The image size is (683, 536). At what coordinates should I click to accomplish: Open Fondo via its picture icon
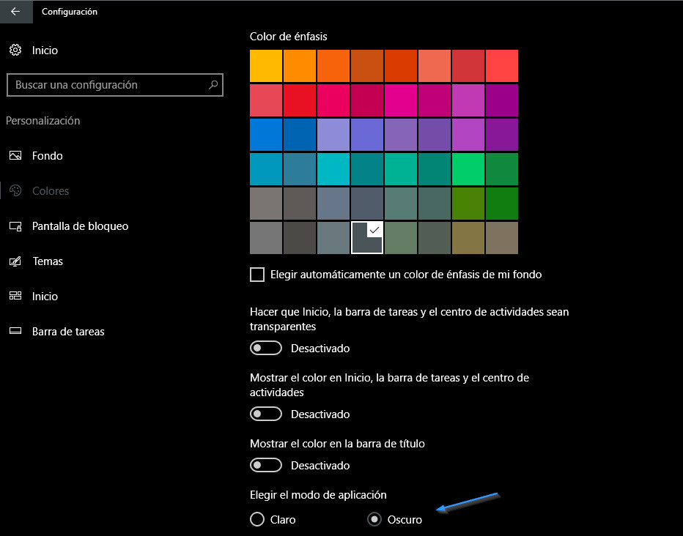tap(15, 155)
